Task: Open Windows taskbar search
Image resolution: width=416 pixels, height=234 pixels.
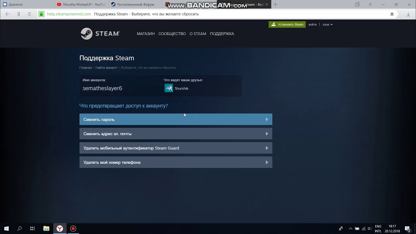Action: pyautogui.click(x=19, y=228)
